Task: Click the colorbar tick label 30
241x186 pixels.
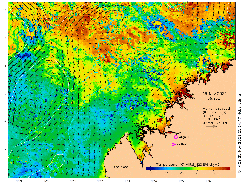Action: click(x=213, y=173)
